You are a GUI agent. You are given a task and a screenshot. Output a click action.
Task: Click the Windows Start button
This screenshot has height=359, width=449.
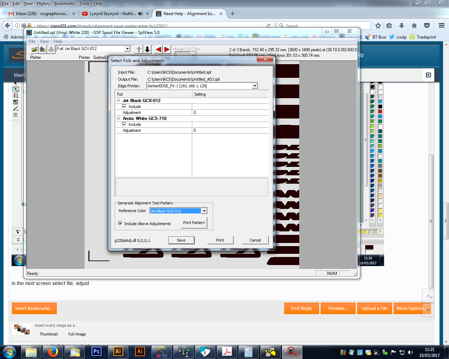point(9,352)
